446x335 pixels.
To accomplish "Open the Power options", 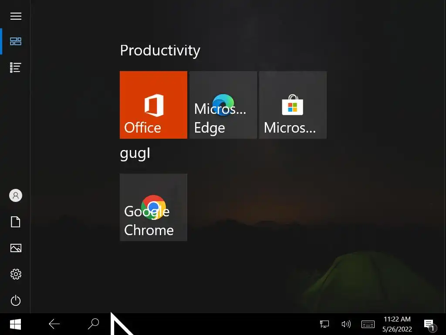I will pyautogui.click(x=16, y=300).
